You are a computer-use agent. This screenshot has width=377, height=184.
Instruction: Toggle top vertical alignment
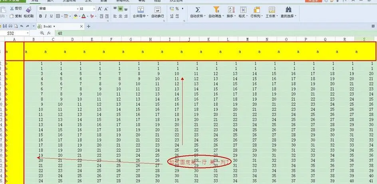click(115, 9)
